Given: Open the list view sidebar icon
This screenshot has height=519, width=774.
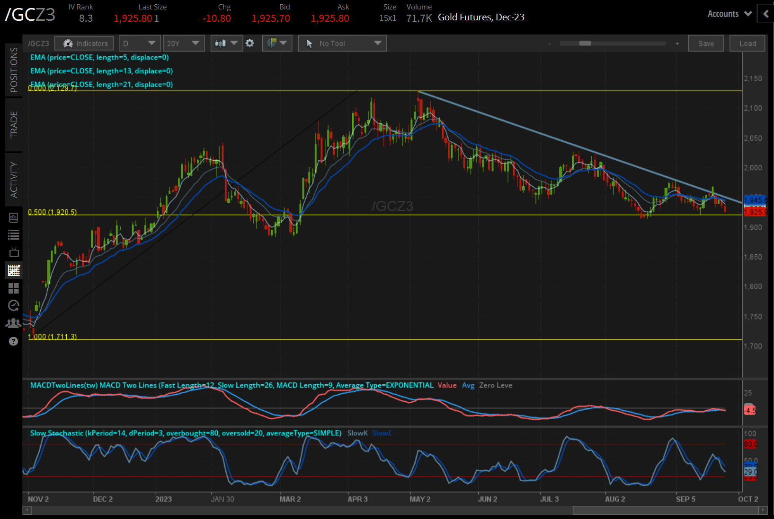Looking at the screenshot, I should 14,234.
